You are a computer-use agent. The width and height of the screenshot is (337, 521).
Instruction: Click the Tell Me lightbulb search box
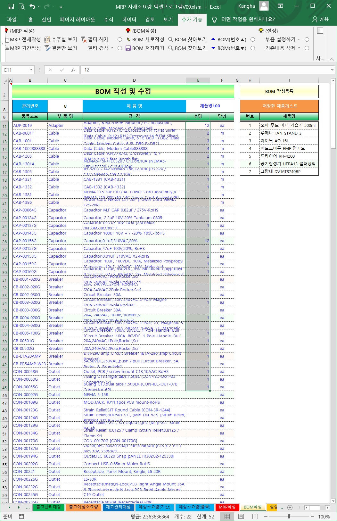[243, 19]
